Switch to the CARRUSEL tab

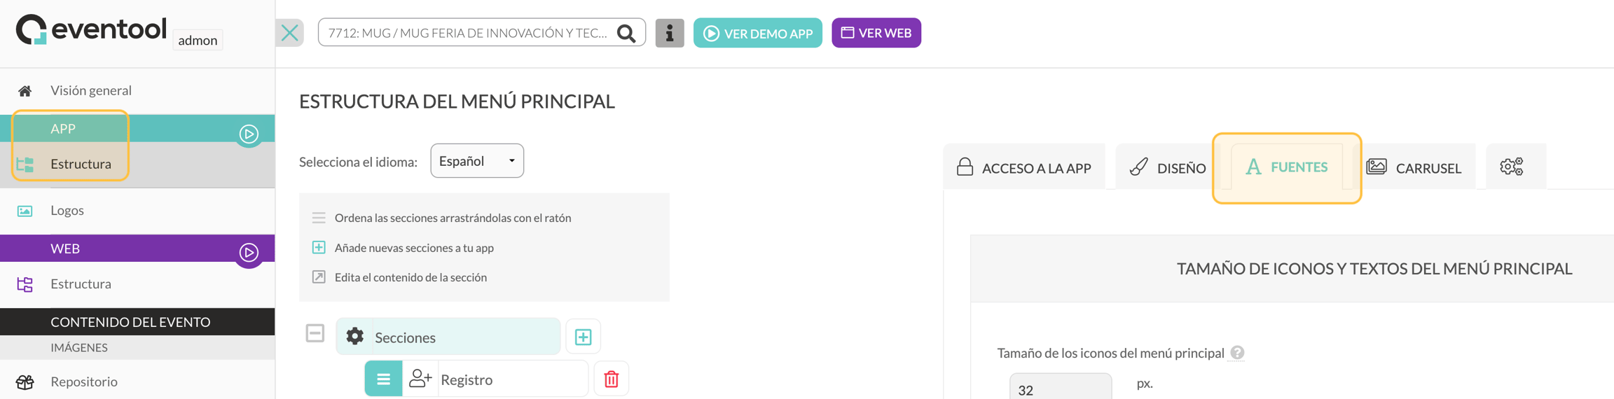(1414, 167)
